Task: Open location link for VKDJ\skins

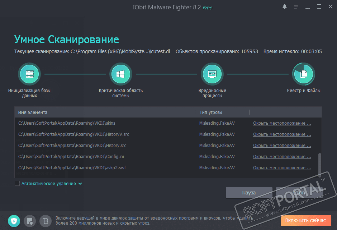Action: pos(282,123)
